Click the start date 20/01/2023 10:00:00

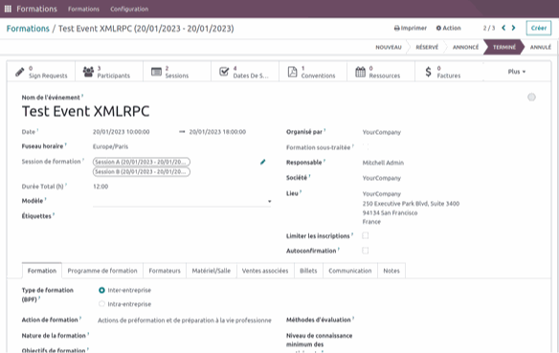click(122, 132)
